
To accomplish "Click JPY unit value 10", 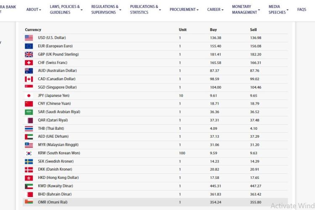I will (x=181, y=96).
